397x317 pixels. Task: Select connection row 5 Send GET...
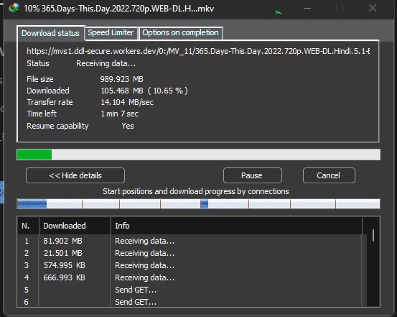(x=192, y=290)
